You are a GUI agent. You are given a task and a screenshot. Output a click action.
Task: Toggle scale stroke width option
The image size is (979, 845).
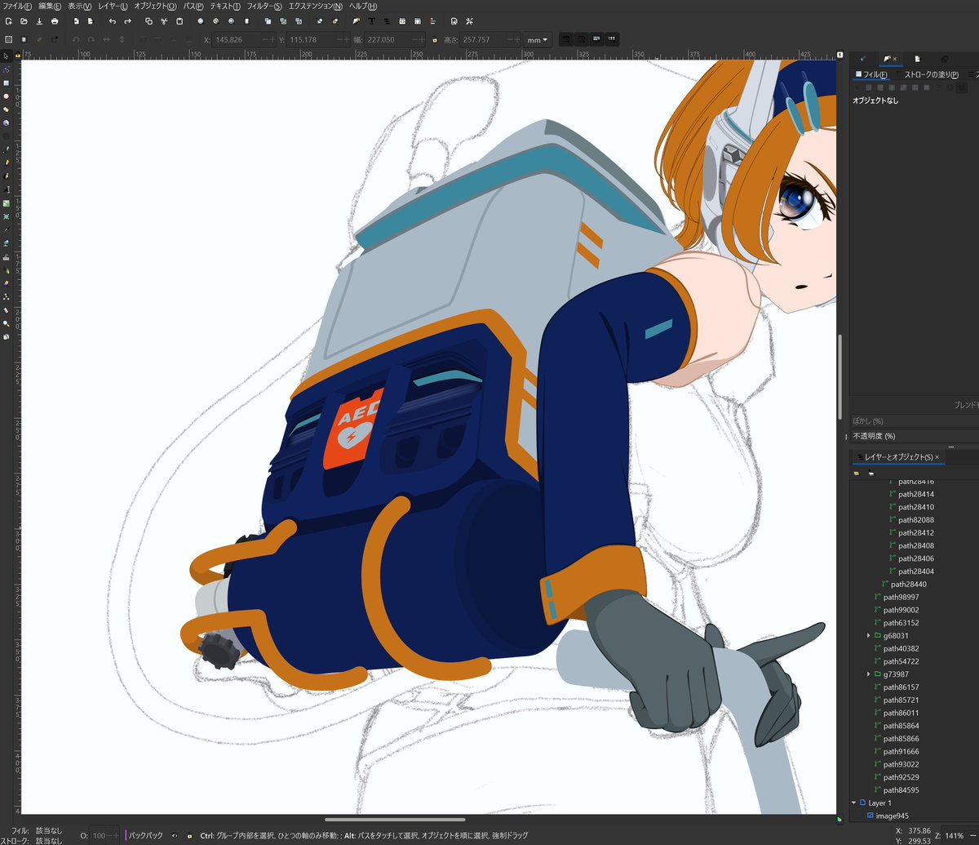point(565,39)
